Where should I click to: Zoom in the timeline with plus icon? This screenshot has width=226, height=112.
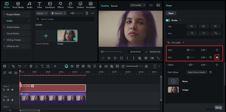(x=146, y=66)
